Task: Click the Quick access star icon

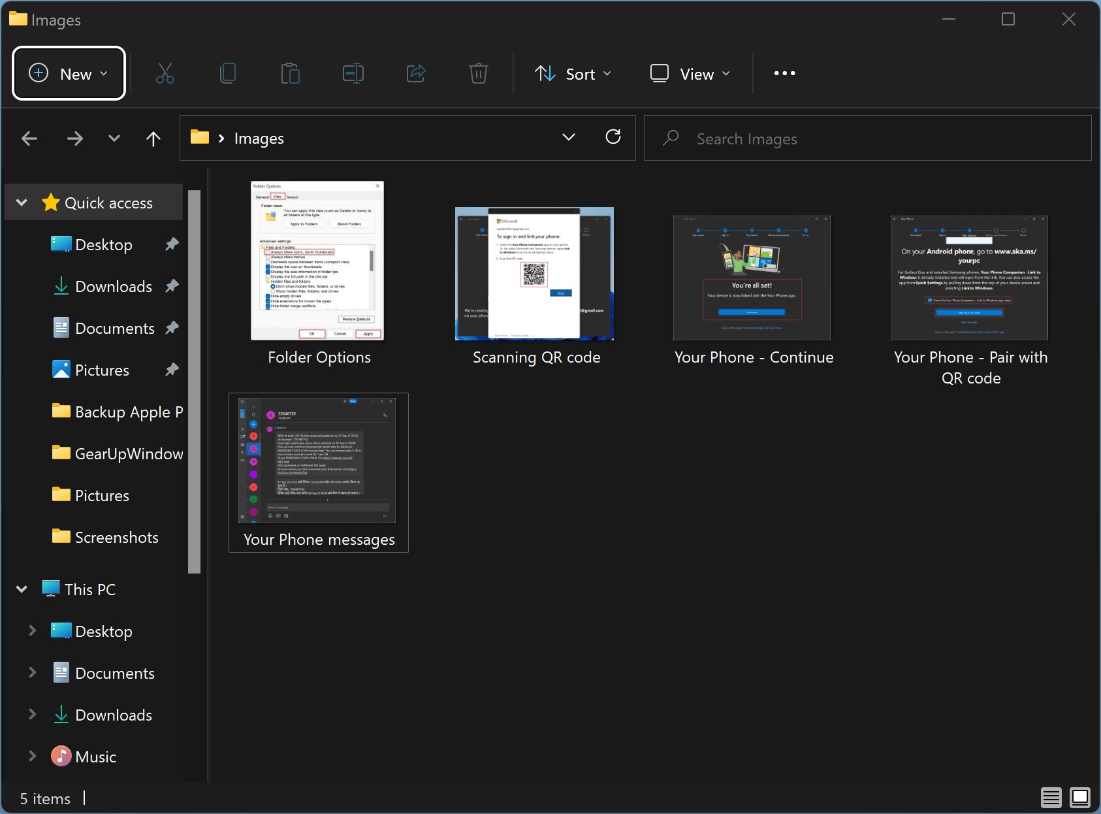Action: 51,203
